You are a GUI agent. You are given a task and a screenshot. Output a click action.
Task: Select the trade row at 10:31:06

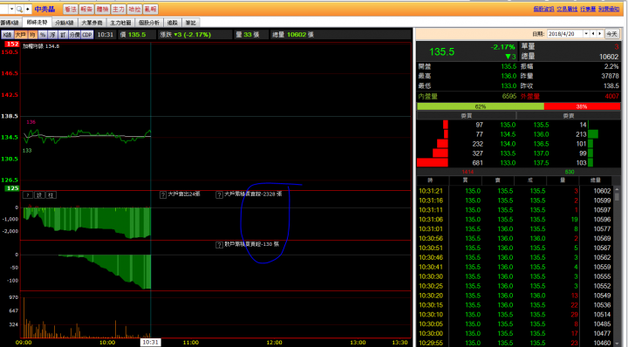(x=515, y=220)
